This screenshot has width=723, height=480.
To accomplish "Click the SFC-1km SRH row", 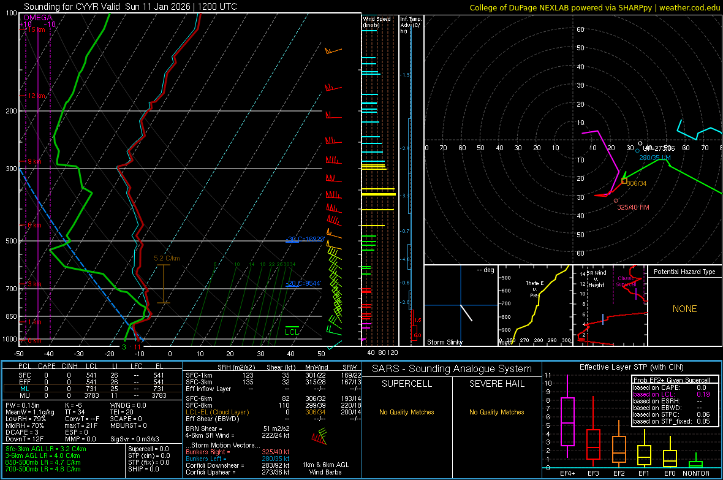I will pyautogui.click(x=273, y=375).
